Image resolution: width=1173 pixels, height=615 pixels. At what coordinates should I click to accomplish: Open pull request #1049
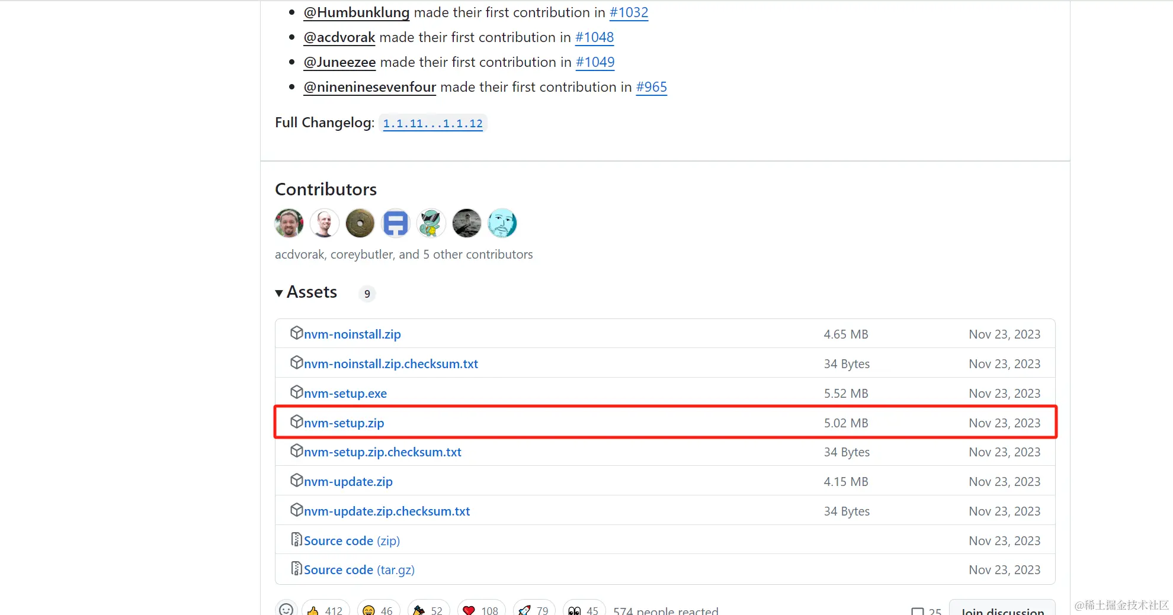click(595, 62)
